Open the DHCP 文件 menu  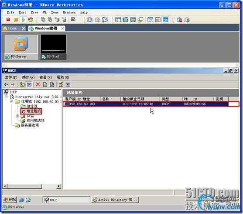(11, 77)
